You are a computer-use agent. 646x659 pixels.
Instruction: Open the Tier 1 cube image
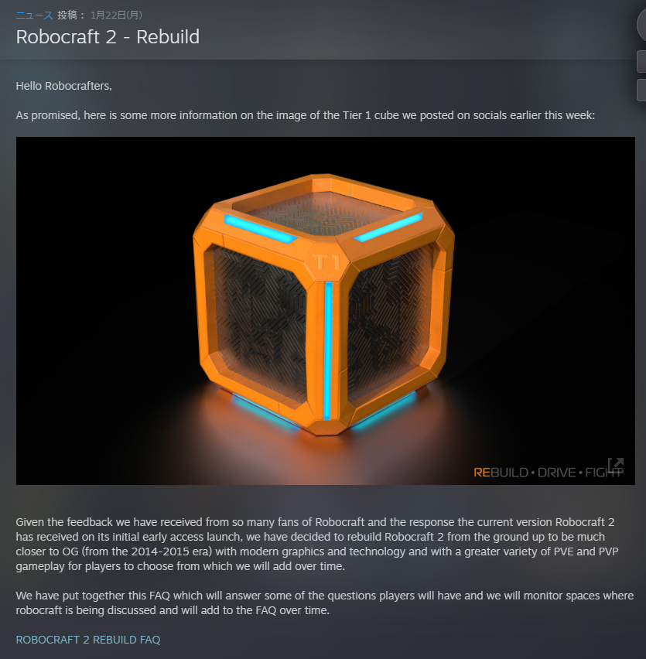(325, 311)
